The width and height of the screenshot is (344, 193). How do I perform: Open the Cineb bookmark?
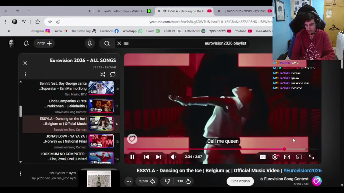click(153, 31)
